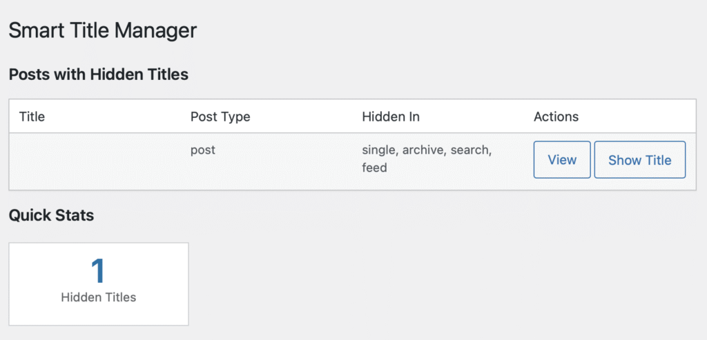Viewport: 707px width, 340px height.
Task: Click blank header space right of Actions label
Action: [635, 117]
